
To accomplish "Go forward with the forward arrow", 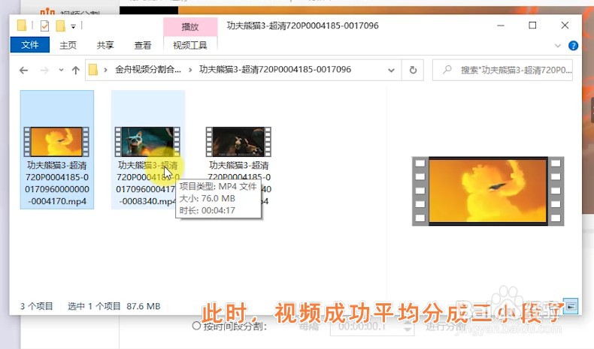I will tap(44, 70).
